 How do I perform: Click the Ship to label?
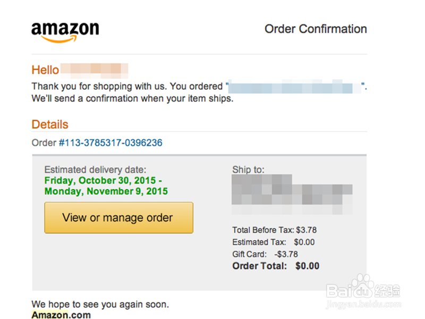click(248, 170)
